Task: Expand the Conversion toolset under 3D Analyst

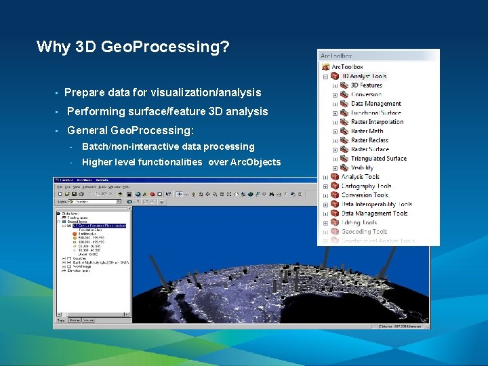Action: click(x=335, y=95)
